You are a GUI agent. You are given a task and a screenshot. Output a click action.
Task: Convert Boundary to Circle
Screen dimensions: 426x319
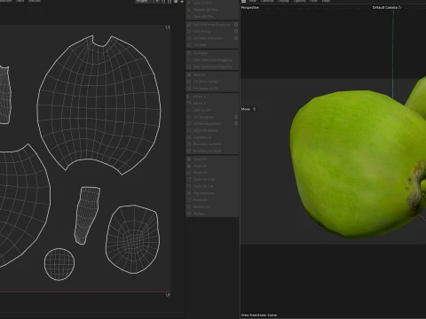pos(212,144)
